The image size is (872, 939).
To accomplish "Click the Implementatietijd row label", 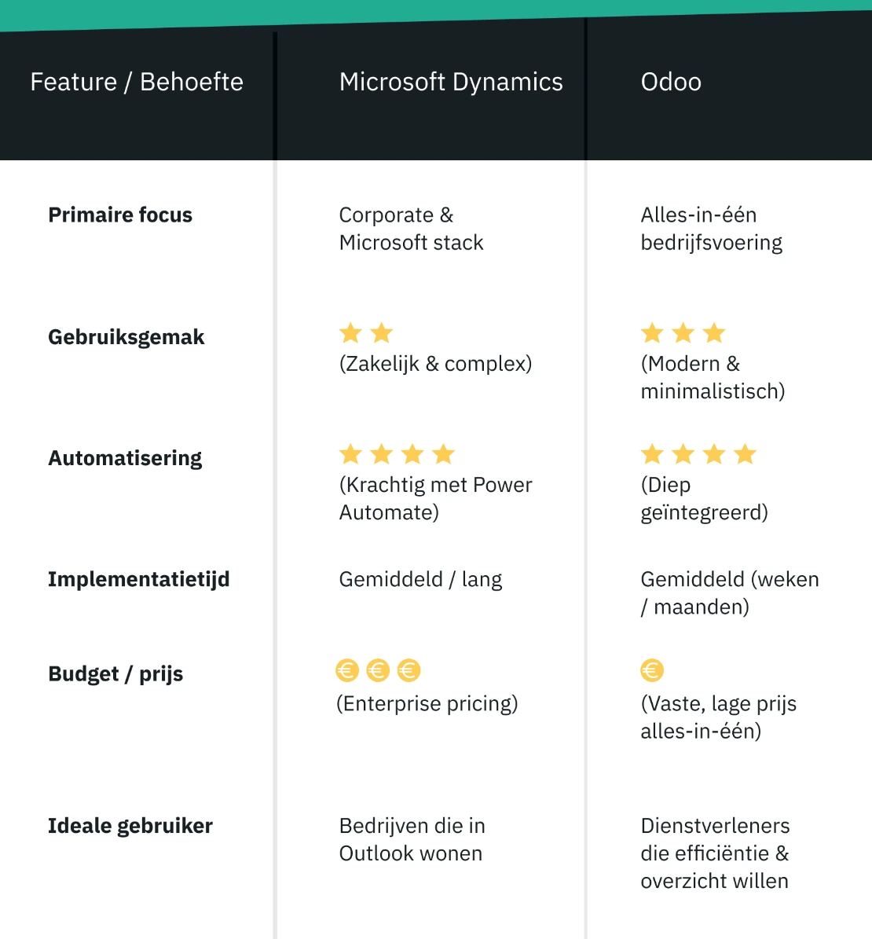I will [139, 579].
